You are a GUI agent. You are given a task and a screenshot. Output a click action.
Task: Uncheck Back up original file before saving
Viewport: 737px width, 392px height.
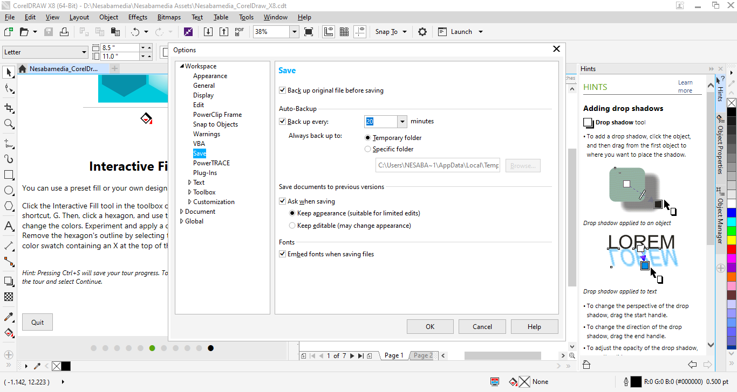click(282, 90)
